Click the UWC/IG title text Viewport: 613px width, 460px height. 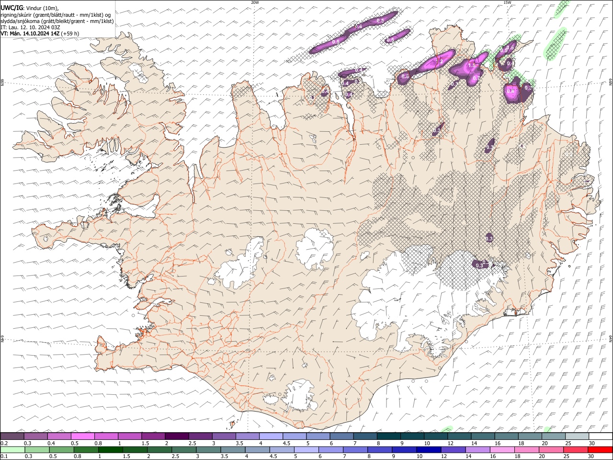11,8
